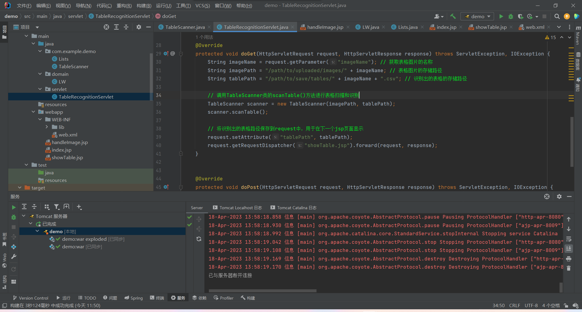The image size is (582, 312).
Task: Click the green Run button in top toolbar
Action: 501,16
